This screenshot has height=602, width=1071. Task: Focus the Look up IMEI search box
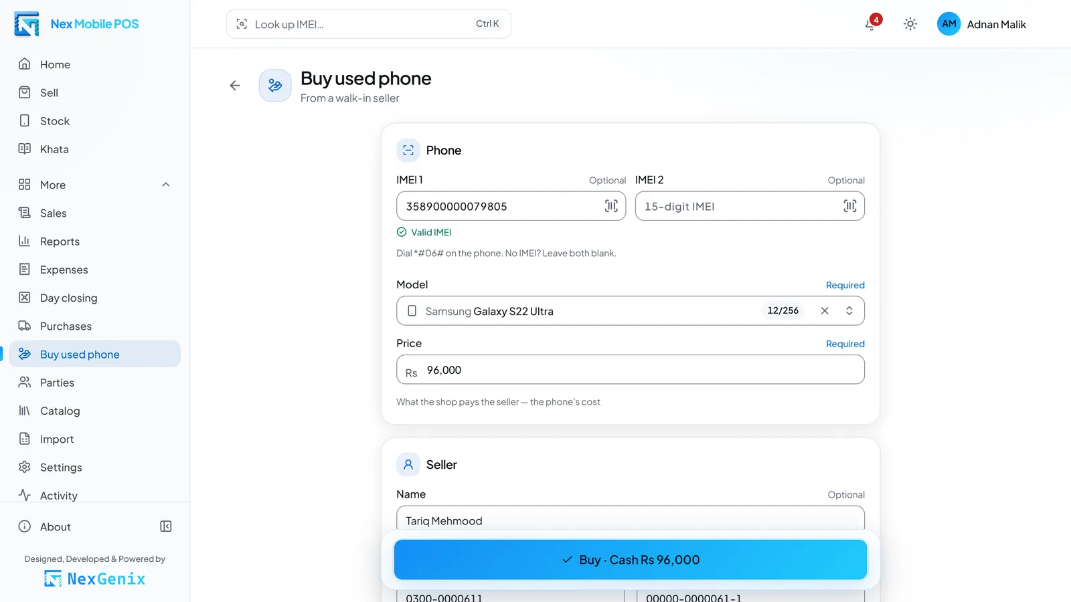(x=369, y=24)
